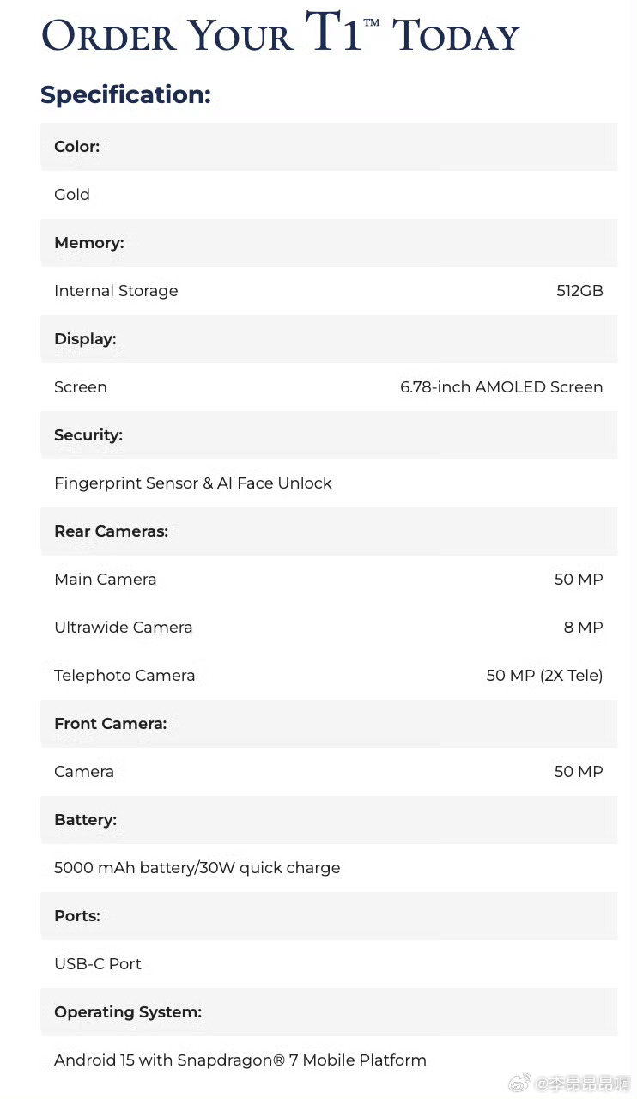The width and height of the screenshot is (637, 1099).
Task: Select the Main Camera row label
Action: [106, 580]
